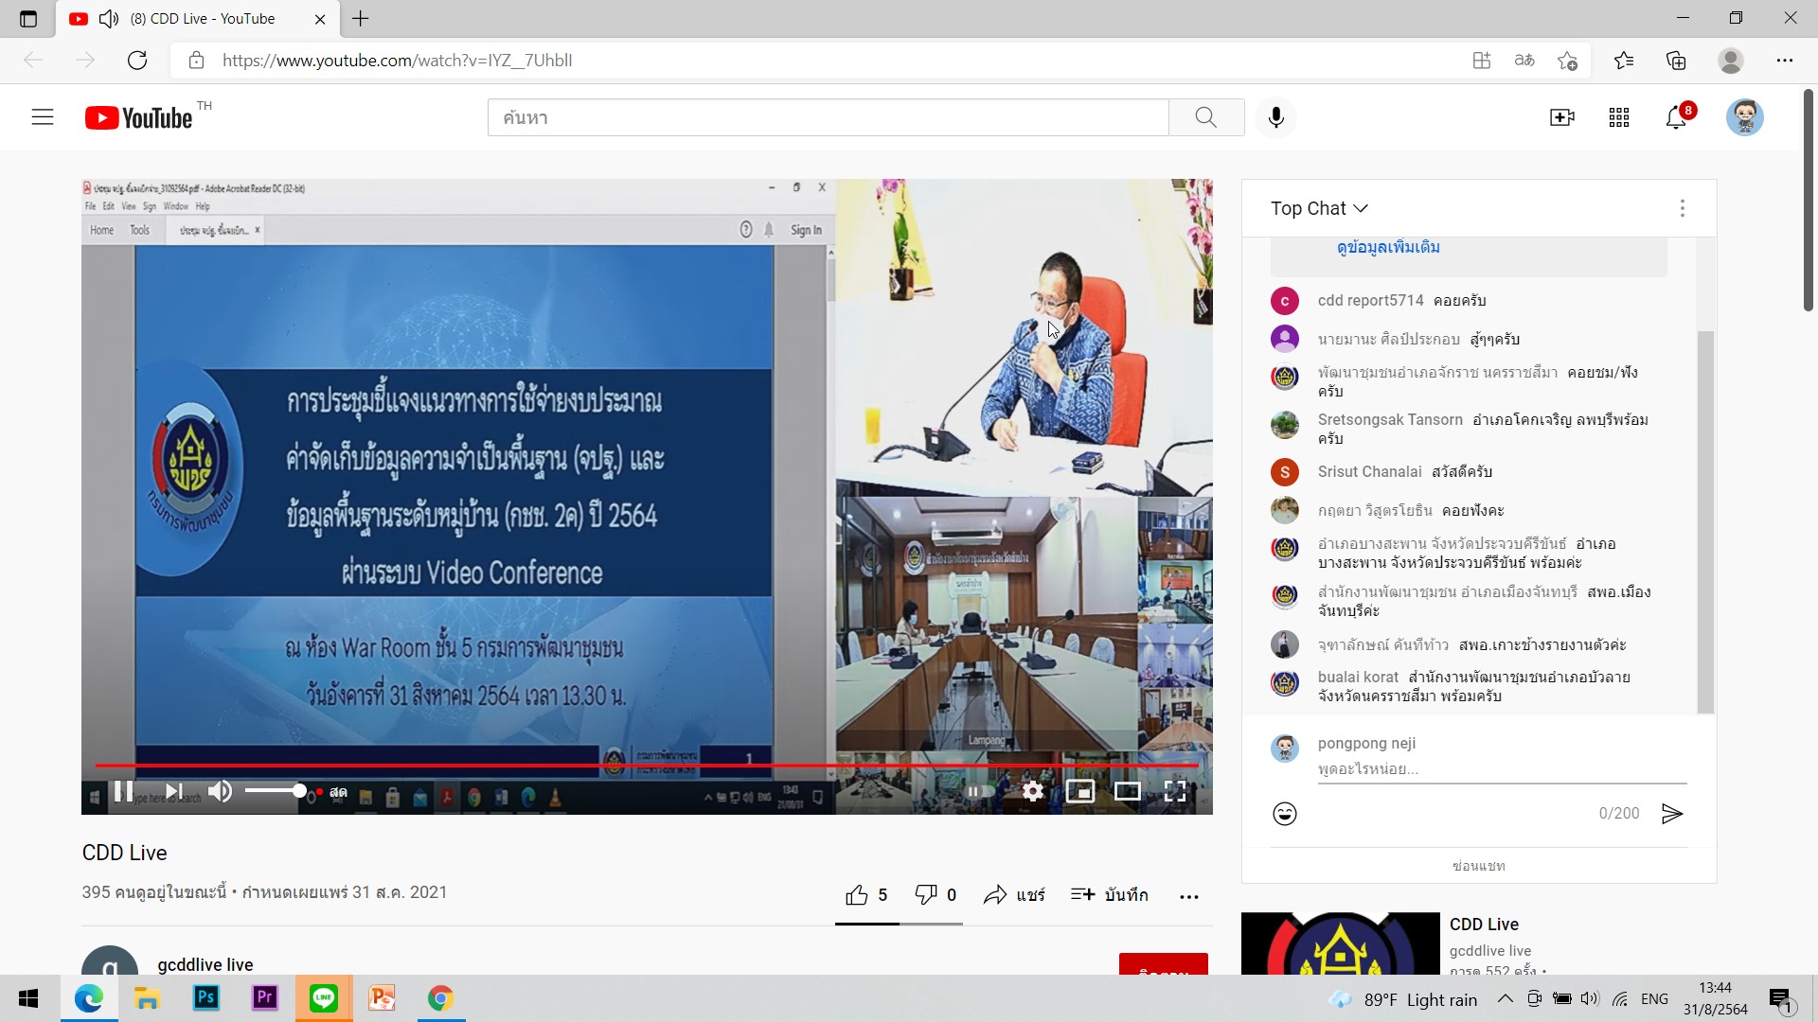Open the chat emoji picker
Screen dimensions: 1818x1022
click(1285, 814)
